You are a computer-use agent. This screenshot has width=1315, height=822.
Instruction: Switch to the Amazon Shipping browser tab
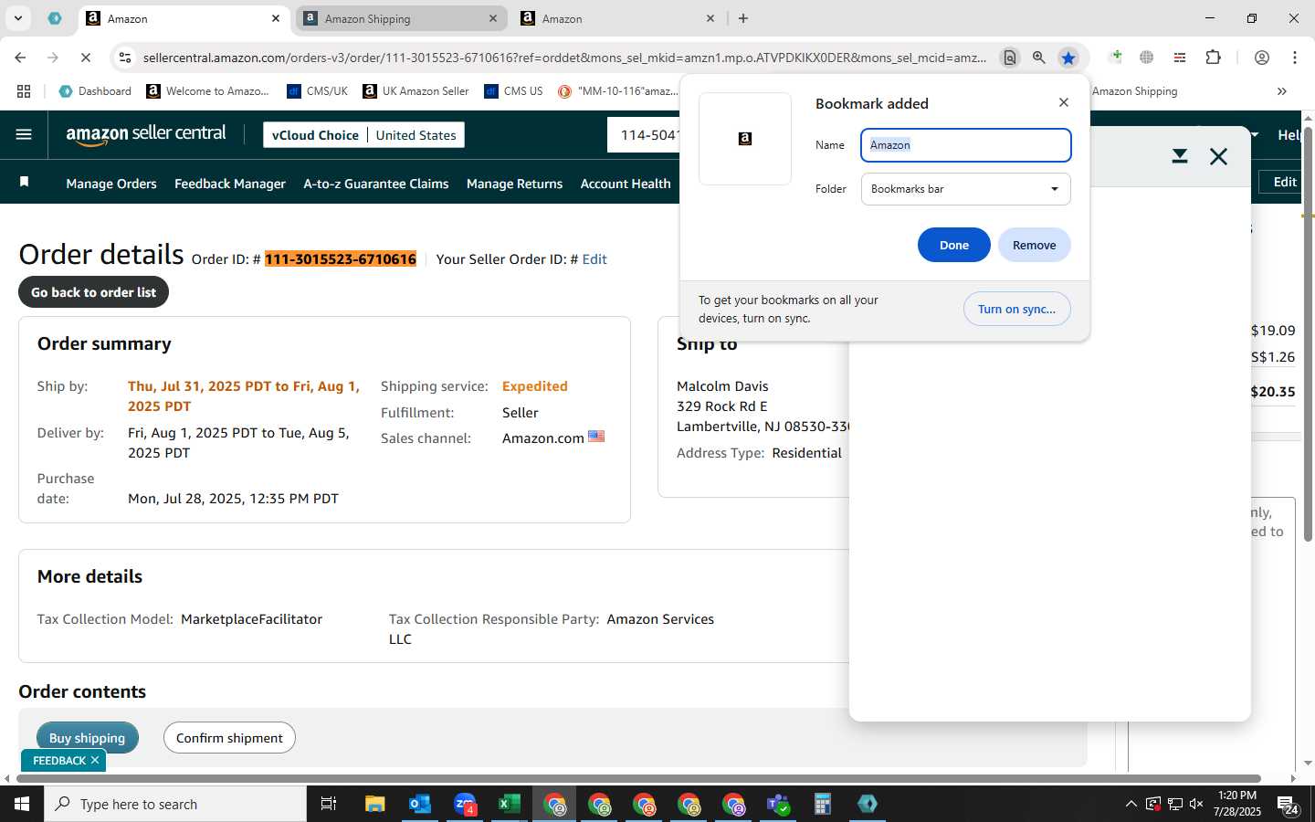pos(400,18)
